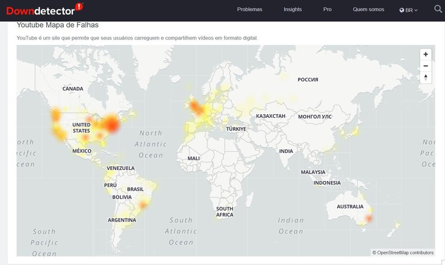Click the South Pacific Ocean label

(x=44, y=243)
